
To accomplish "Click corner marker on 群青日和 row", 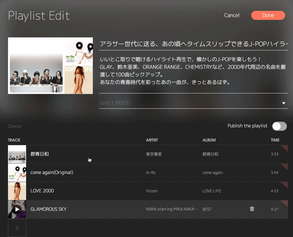I will point(285,148).
